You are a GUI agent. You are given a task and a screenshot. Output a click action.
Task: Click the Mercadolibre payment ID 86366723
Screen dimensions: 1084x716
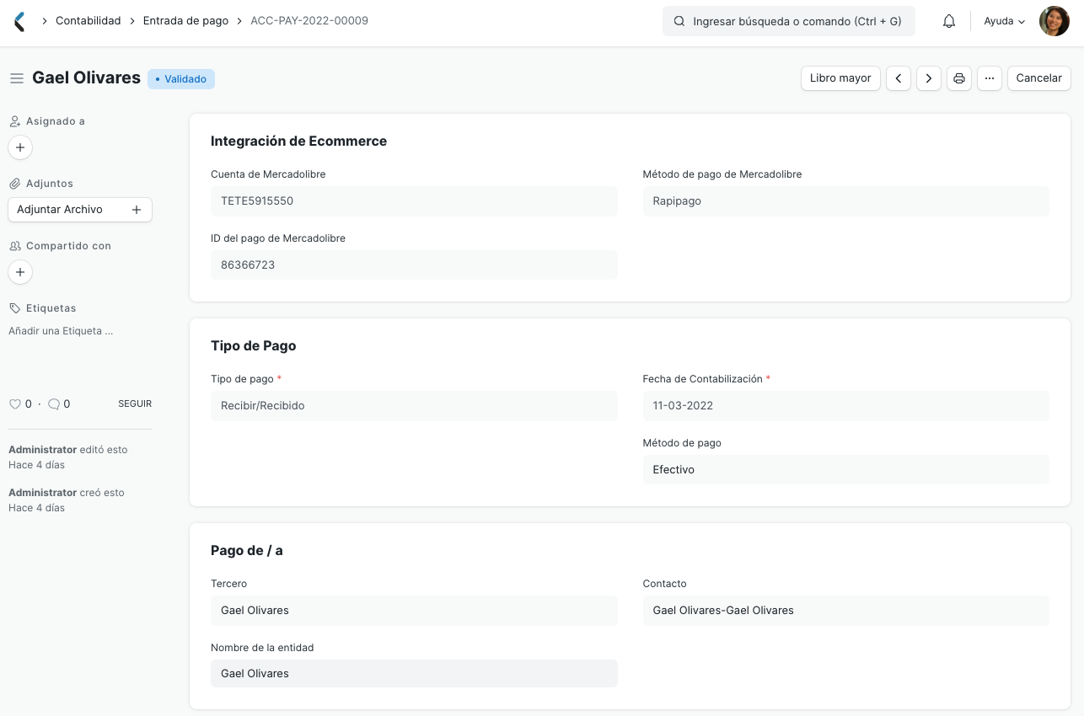[x=414, y=265]
